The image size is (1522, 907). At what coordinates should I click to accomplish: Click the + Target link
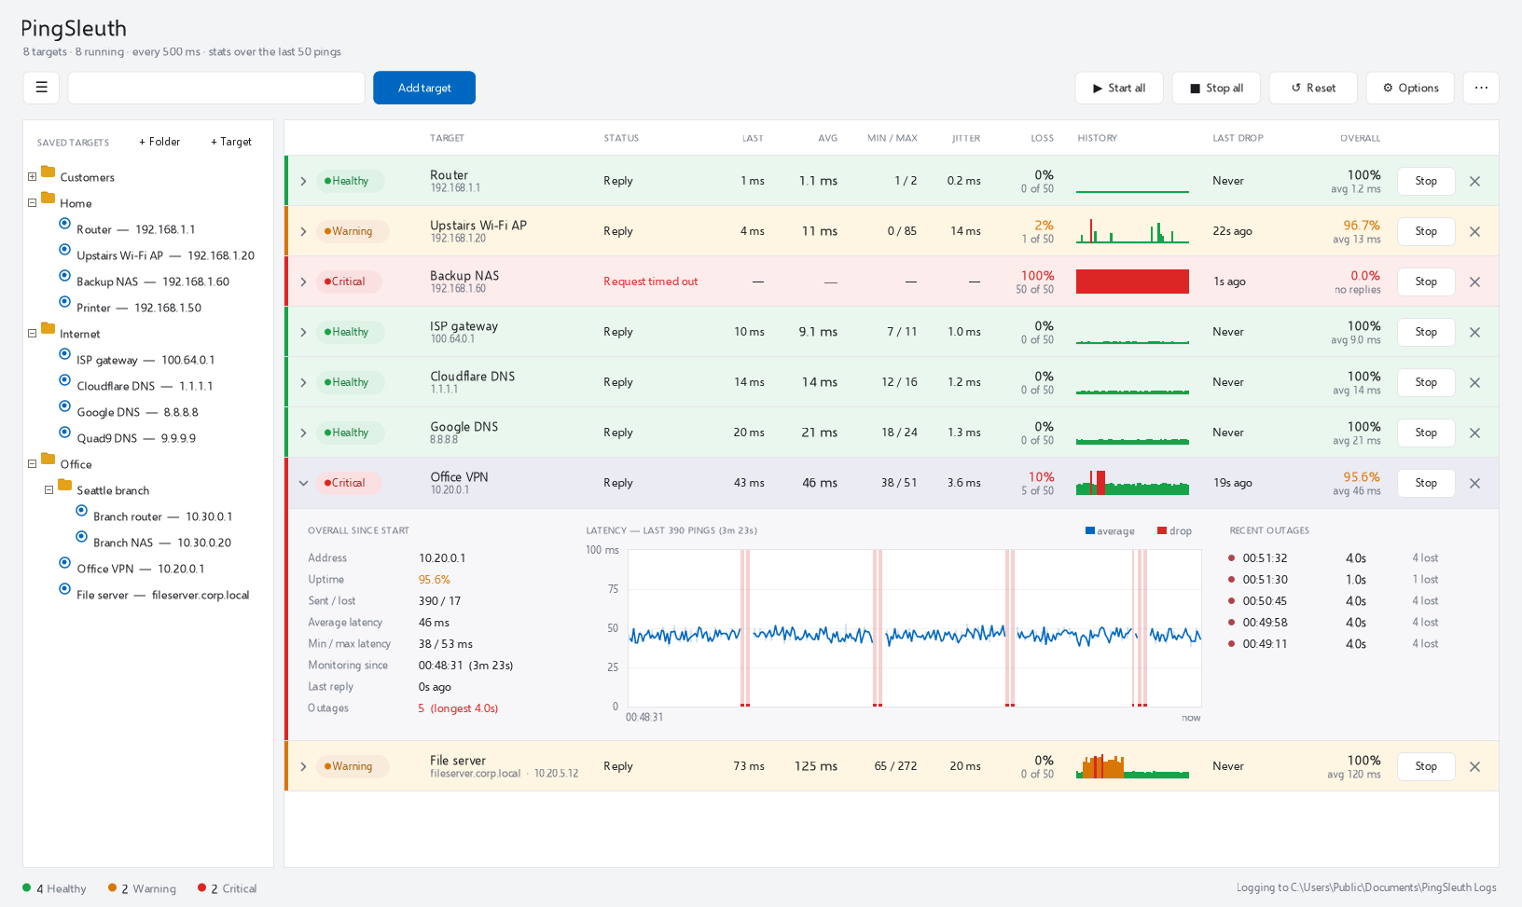(231, 142)
